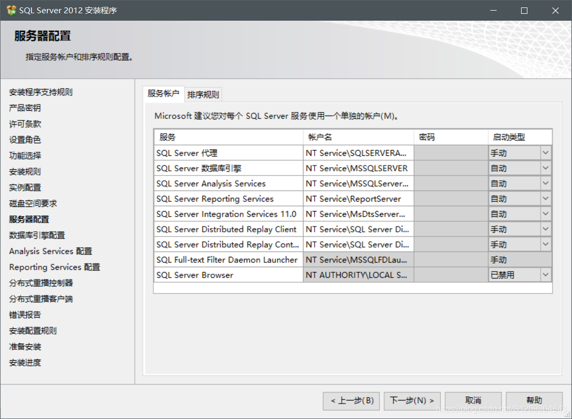The width and height of the screenshot is (572, 419).
Task: Click account name NT Service\SQLSERVERA... cell
Action: click(x=358, y=153)
